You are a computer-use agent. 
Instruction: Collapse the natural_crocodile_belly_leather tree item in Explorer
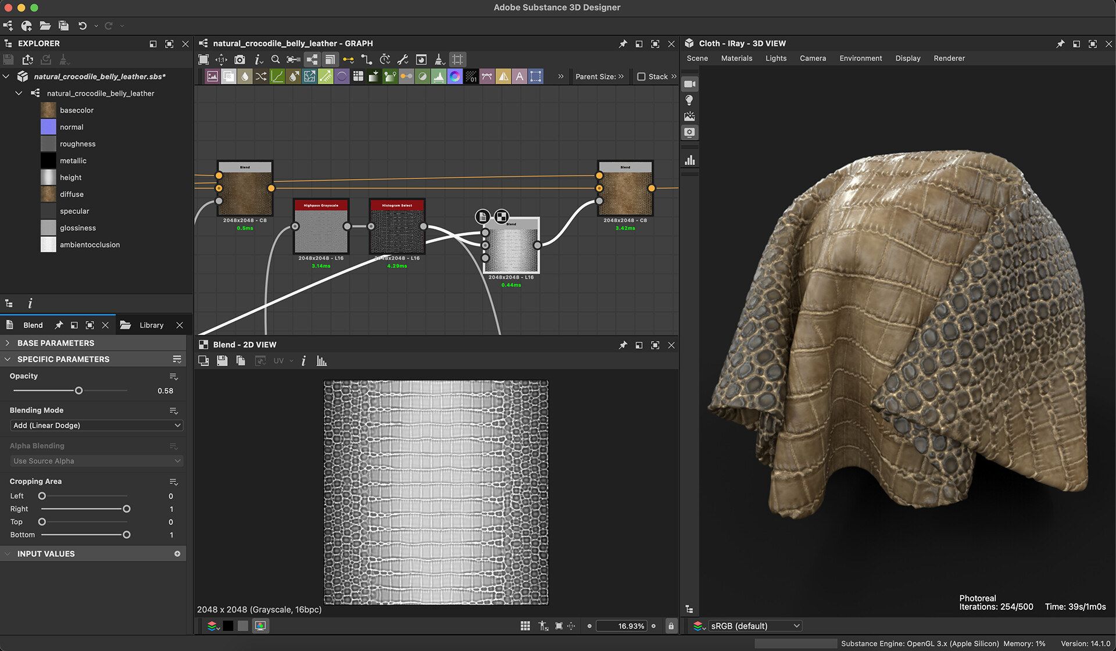pyautogui.click(x=18, y=93)
